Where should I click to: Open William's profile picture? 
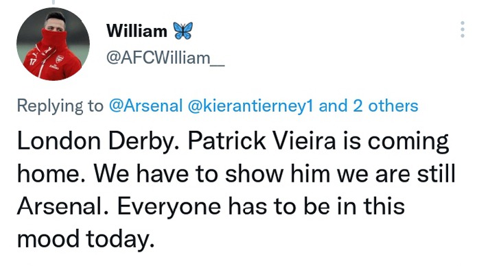tap(53, 44)
